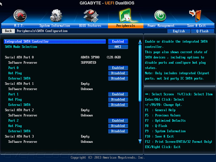This screenshot has height=162, width=216.
Task: Change Integrated SATA Controller Enabled value
Action: (118, 42)
